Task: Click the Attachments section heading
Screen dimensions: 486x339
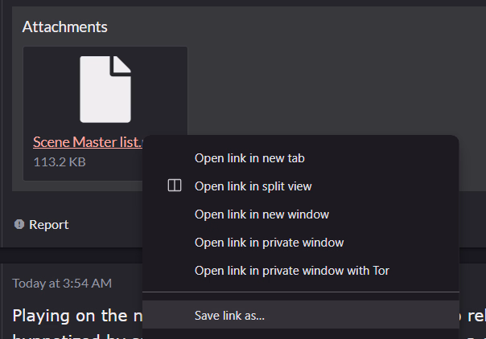Action: (64, 27)
